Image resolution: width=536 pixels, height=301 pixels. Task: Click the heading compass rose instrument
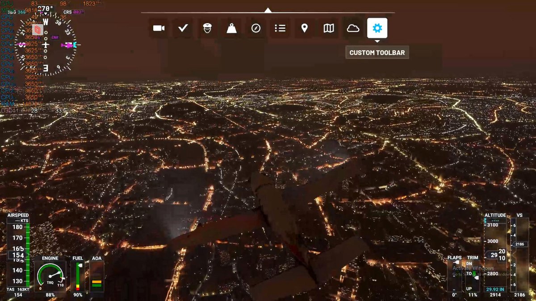click(46, 45)
